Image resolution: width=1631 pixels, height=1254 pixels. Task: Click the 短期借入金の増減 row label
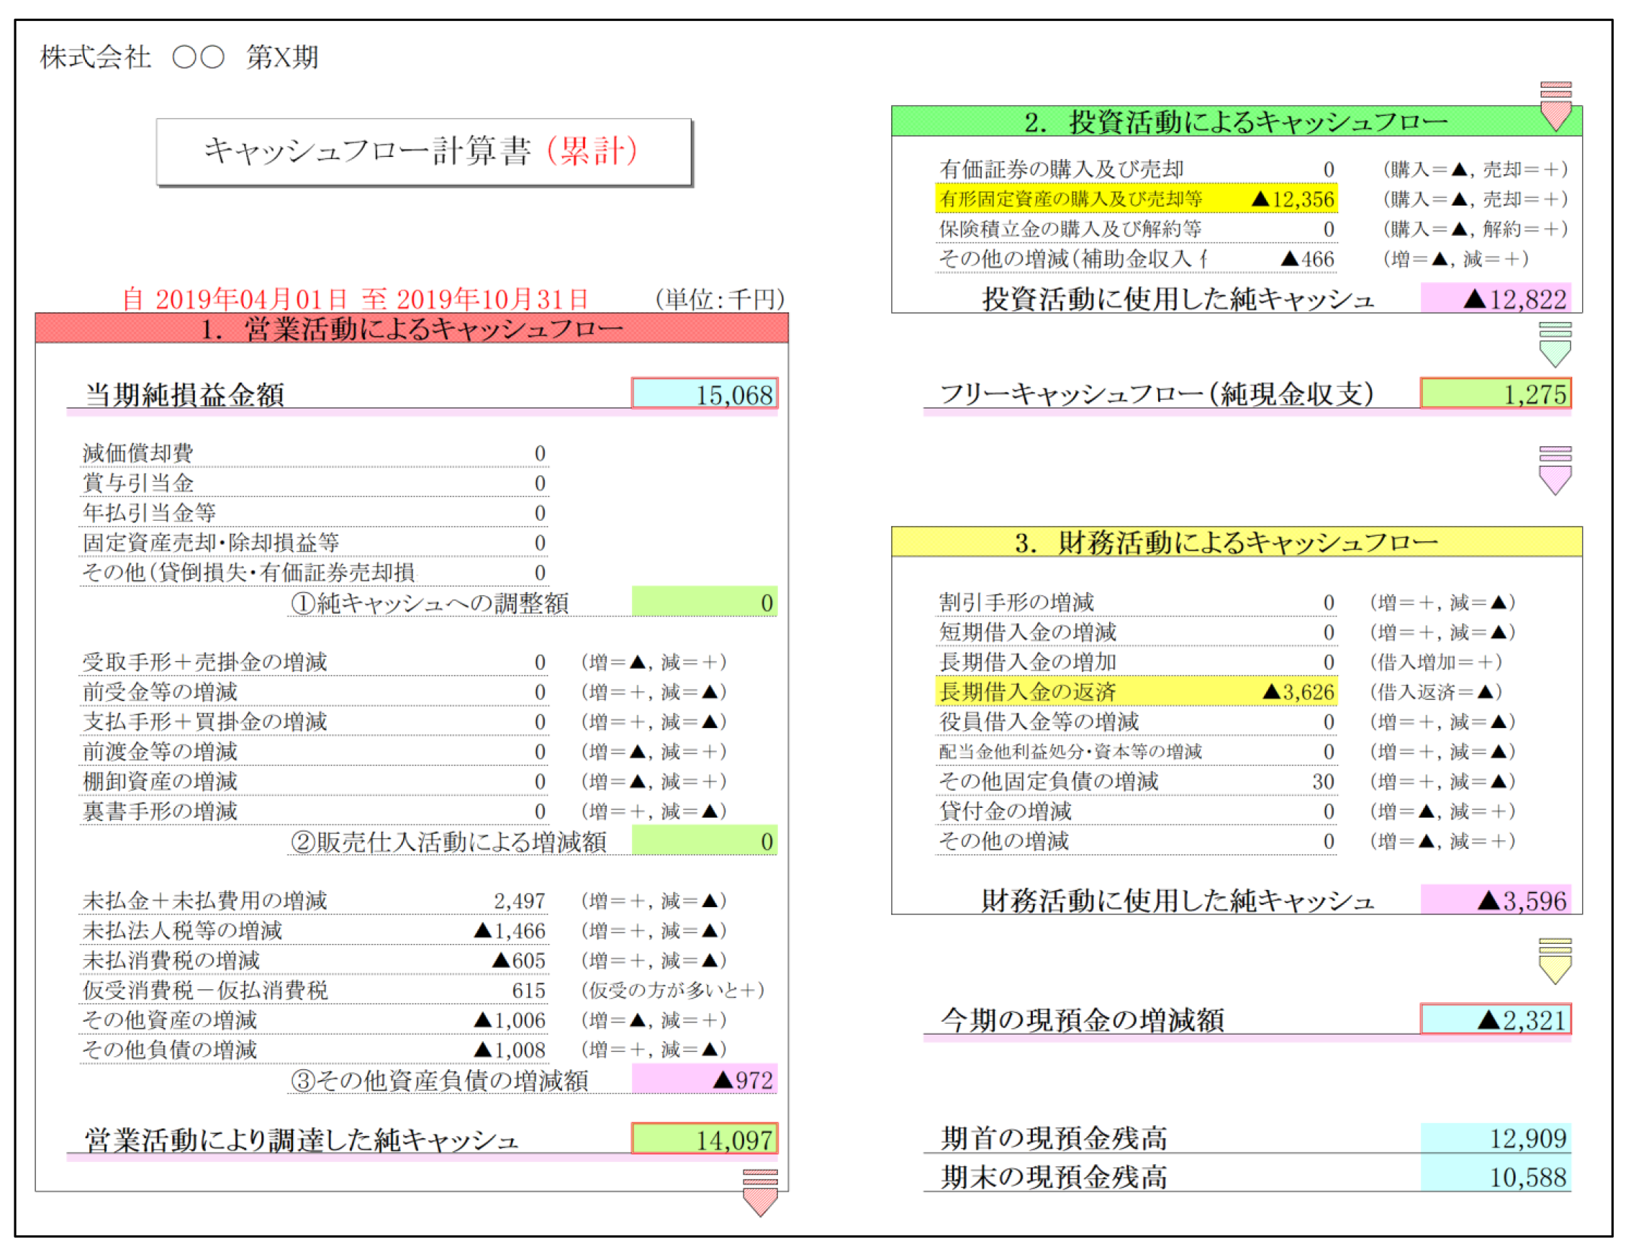click(1028, 632)
